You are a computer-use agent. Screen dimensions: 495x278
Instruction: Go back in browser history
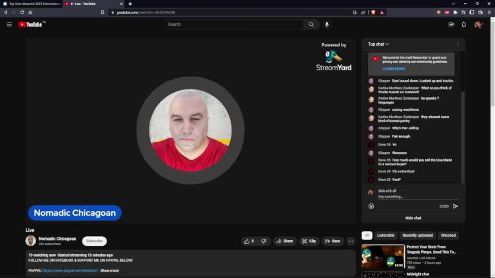pos(6,12)
